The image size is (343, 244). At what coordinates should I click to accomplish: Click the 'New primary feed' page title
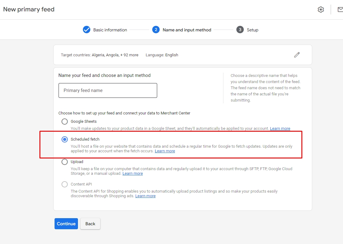point(29,10)
